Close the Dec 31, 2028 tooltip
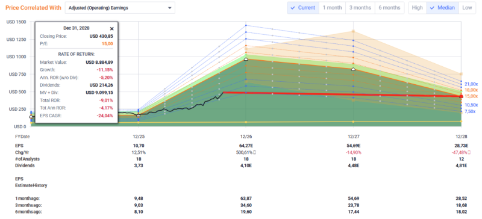 pos(111,28)
